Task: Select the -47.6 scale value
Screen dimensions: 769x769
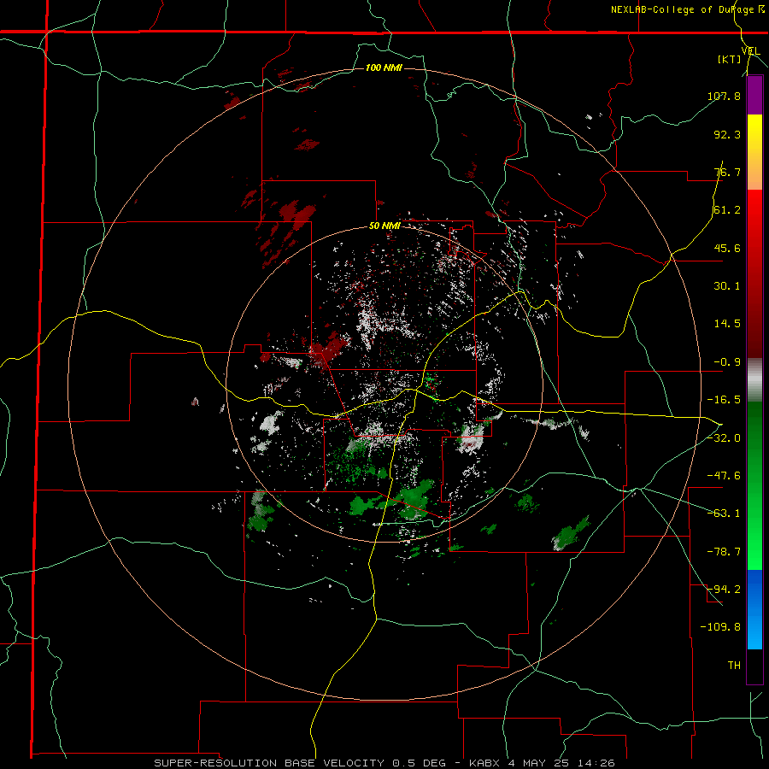Action: pos(724,476)
